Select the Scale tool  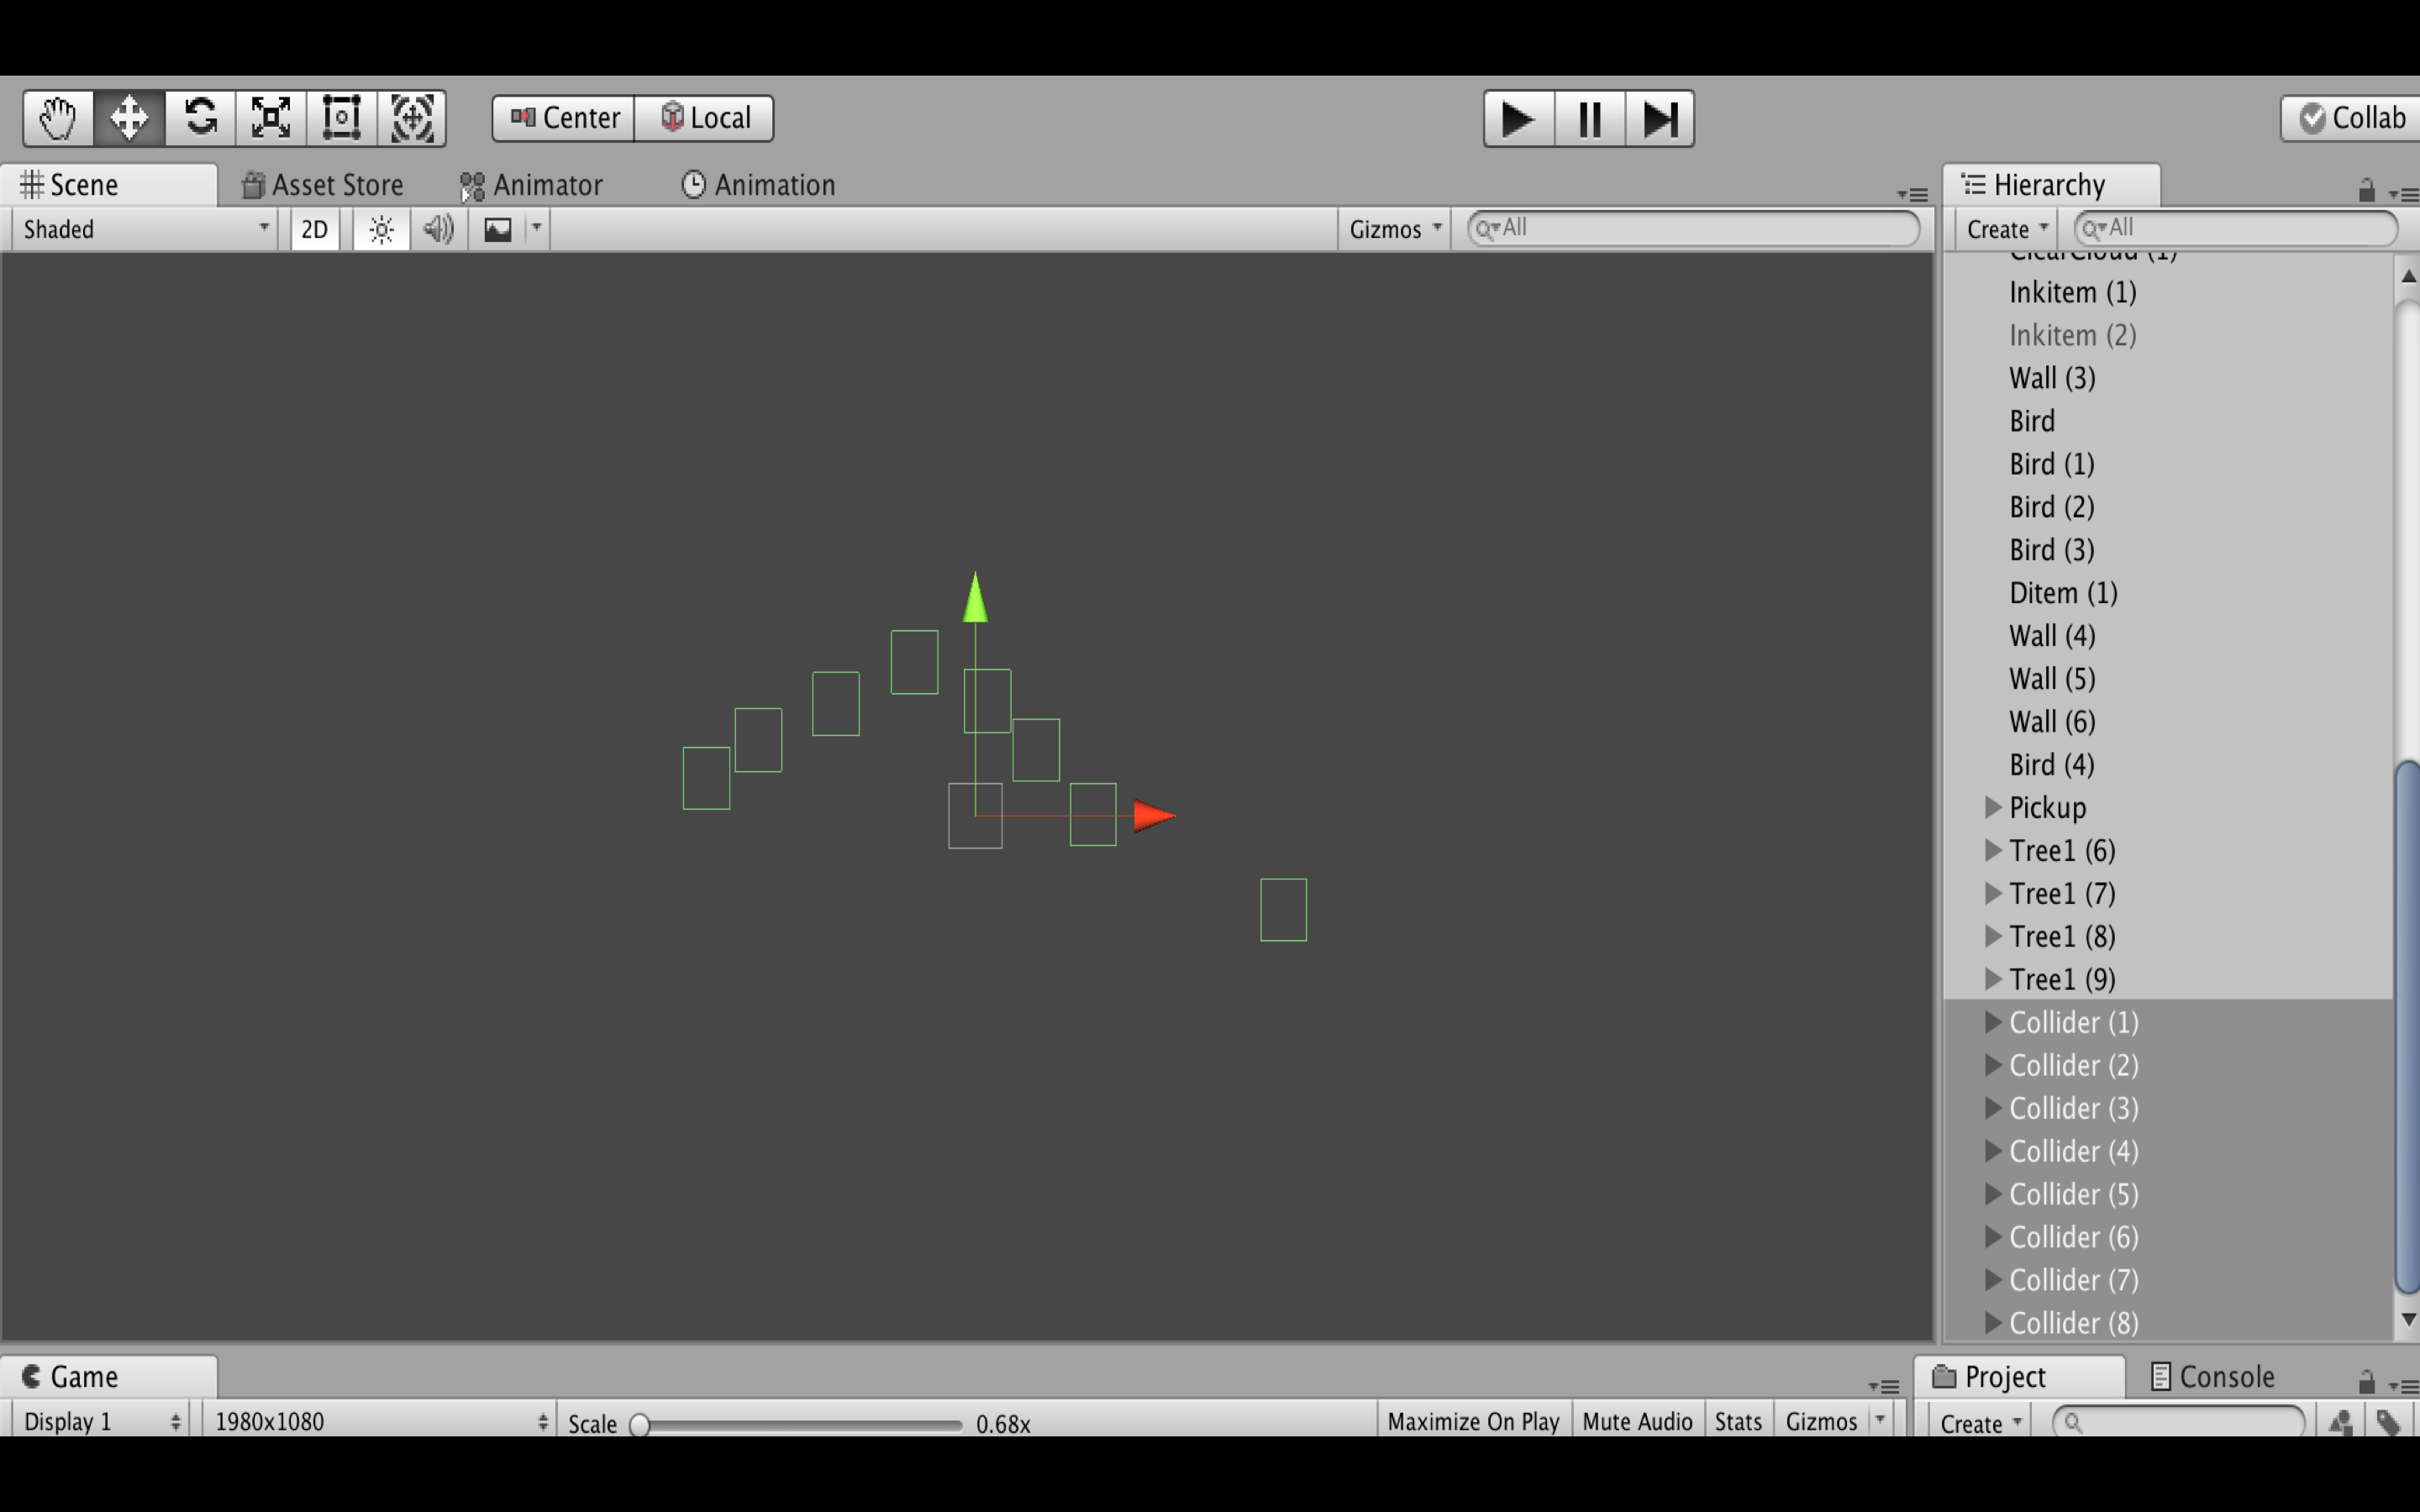coord(271,118)
